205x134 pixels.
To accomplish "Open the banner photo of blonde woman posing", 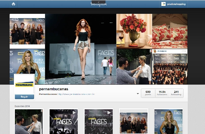I will (27, 62).
